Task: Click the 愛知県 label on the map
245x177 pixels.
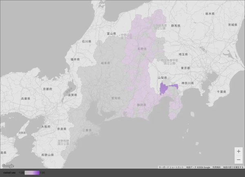Action: tap(116, 98)
